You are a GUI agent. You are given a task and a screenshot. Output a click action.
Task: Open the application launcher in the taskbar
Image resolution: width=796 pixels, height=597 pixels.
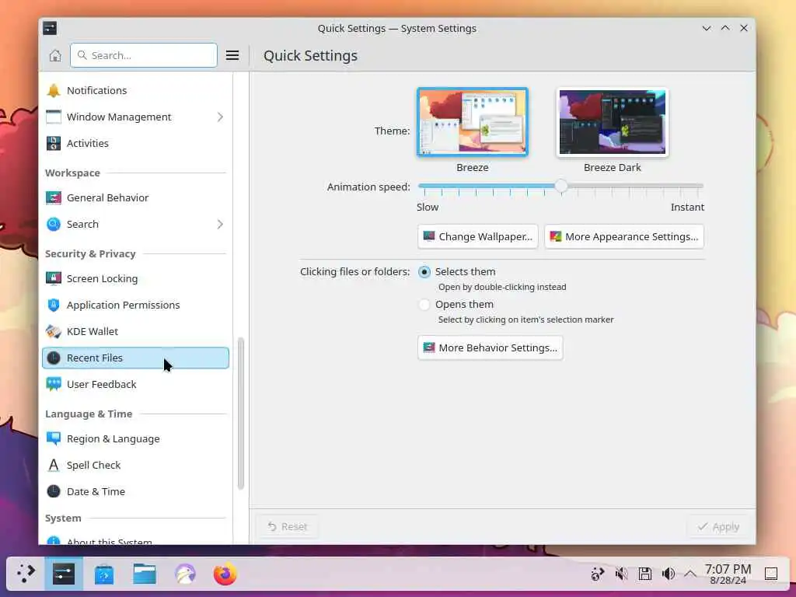click(26, 574)
